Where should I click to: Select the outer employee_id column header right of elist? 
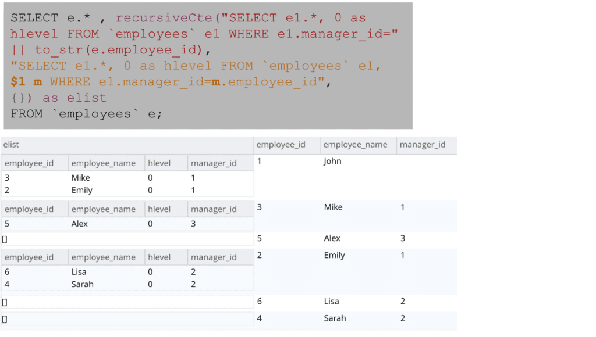pos(281,145)
